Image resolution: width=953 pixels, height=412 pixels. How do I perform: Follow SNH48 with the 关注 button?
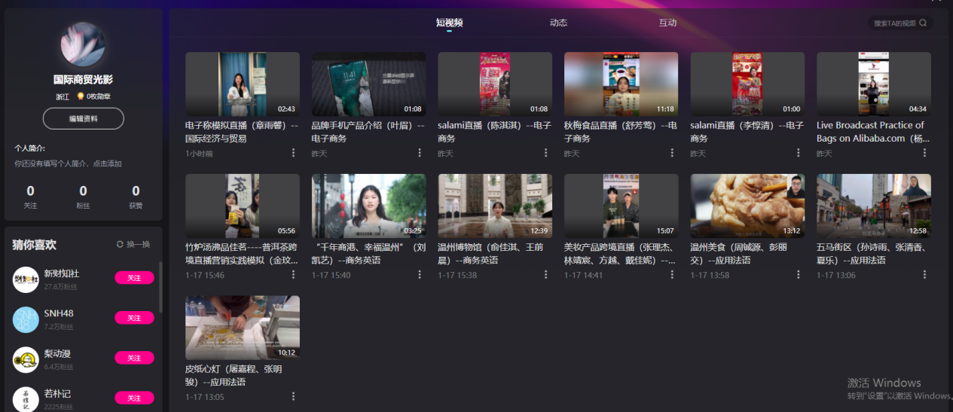(134, 318)
